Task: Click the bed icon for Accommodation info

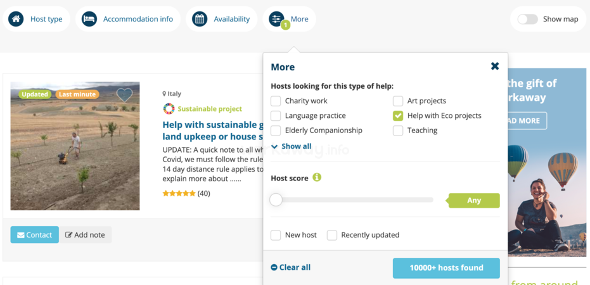Action: (89, 19)
